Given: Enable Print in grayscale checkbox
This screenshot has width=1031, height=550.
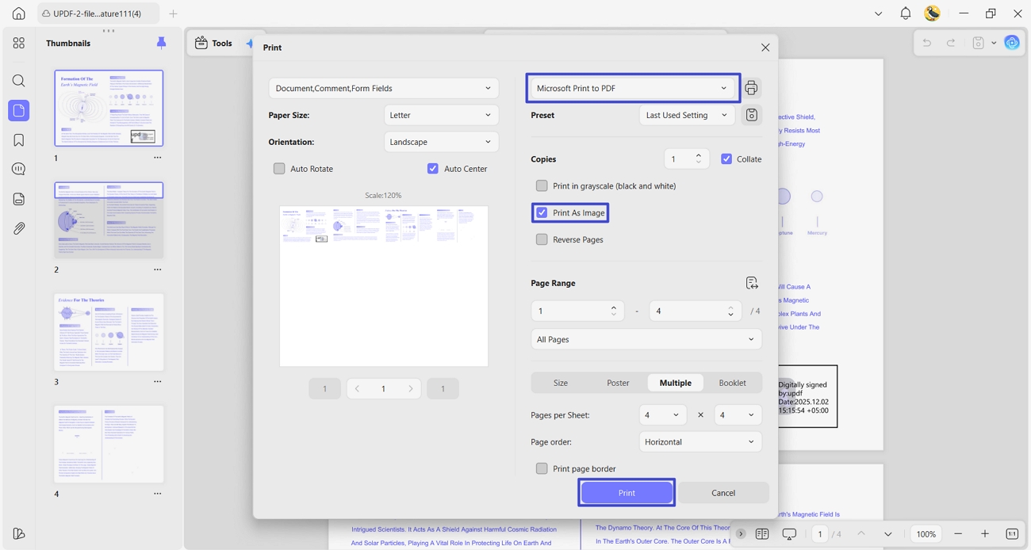Looking at the screenshot, I should click(x=542, y=186).
